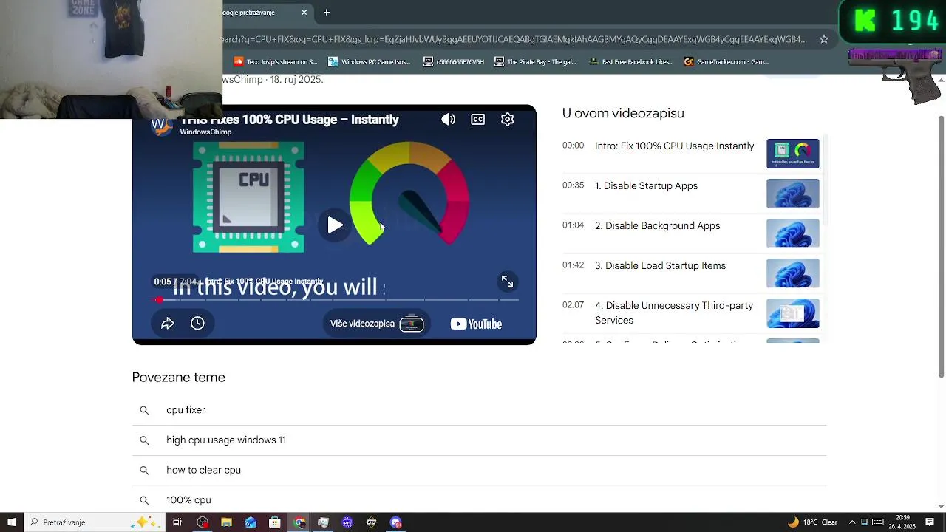Click the browser address bar URL
The width and height of the screenshot is (946, 532).
click(515, 39)
